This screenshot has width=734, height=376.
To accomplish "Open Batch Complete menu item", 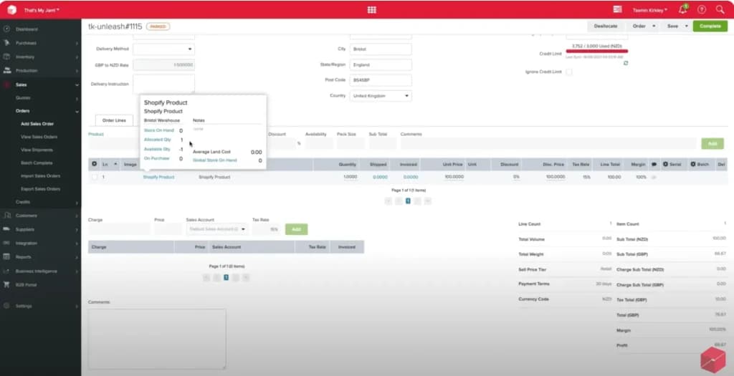I will click(x=37, y=163).
